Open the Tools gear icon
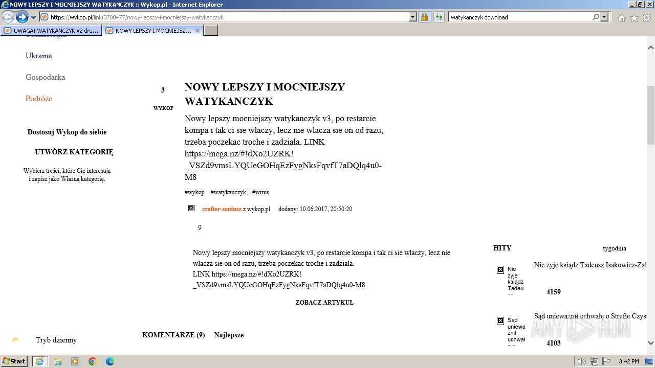 pos(647,18)
